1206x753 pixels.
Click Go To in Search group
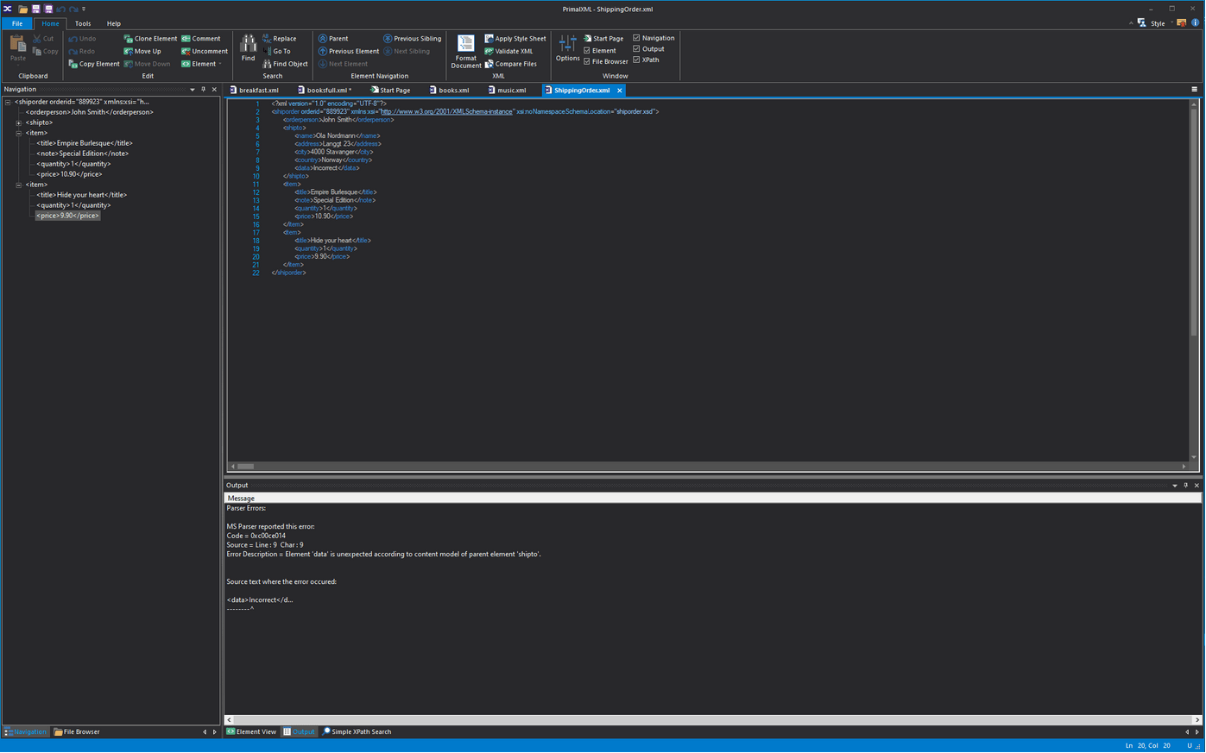point(276,51)
